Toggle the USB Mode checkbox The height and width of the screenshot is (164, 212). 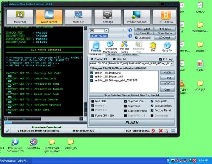coord(136,38)
